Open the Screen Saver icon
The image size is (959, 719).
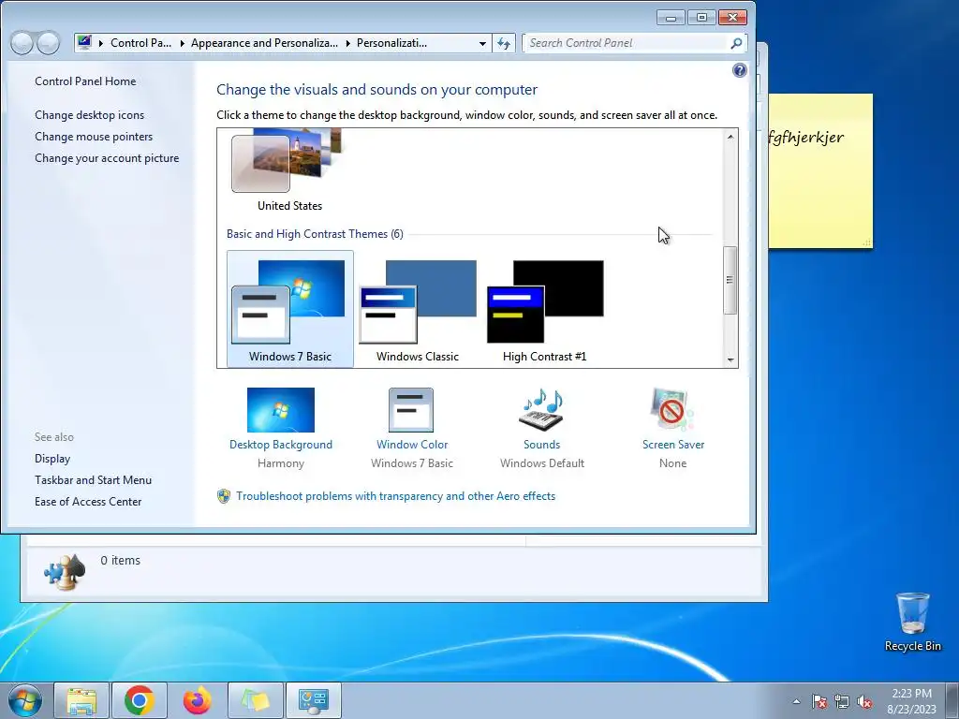[672, 410]
